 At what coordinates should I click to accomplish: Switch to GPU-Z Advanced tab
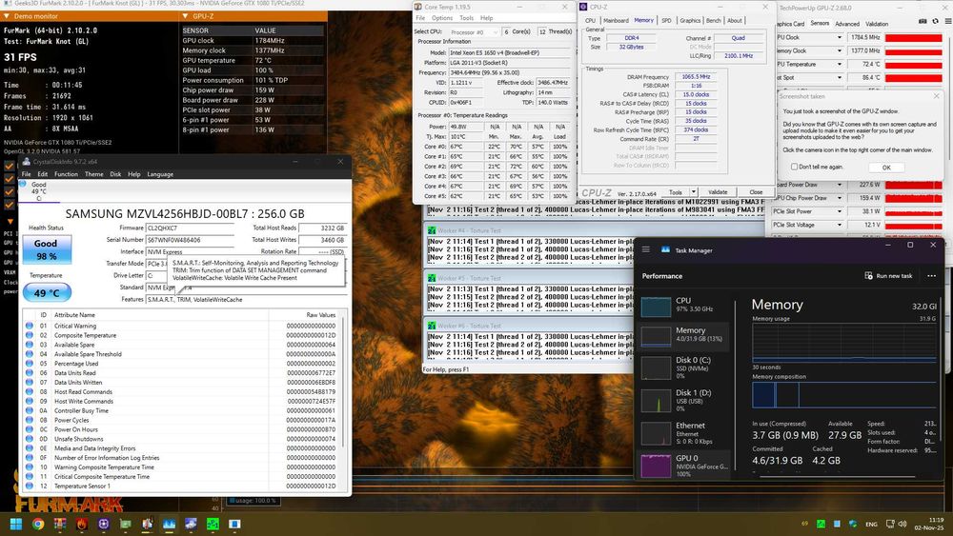click(x=846, y=24)
